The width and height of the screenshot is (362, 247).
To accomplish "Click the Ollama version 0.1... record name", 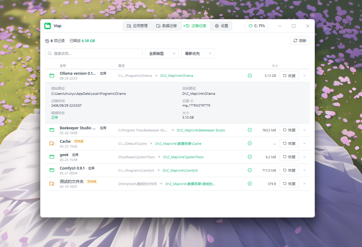I will (77, 73).
